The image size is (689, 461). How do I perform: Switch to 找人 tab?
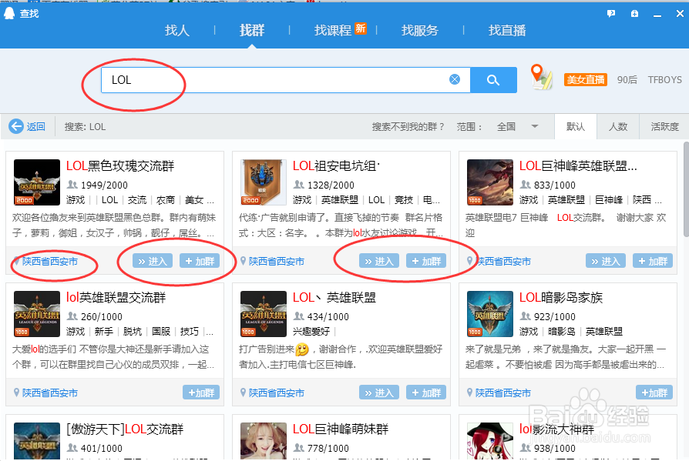(177, 30)
